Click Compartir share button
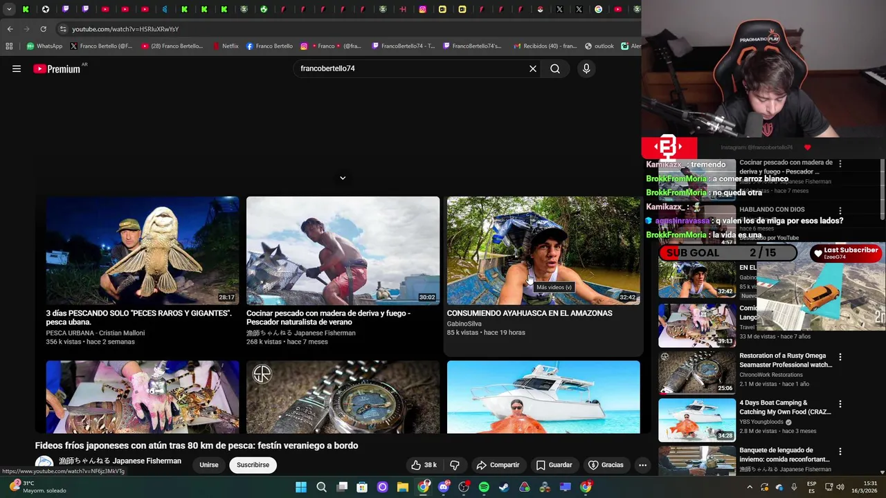 tap(498, 465)
